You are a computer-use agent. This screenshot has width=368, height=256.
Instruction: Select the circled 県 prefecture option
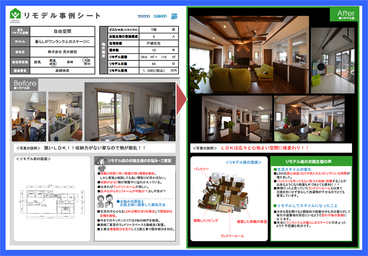pyautogui.click(x=54, y=65)
